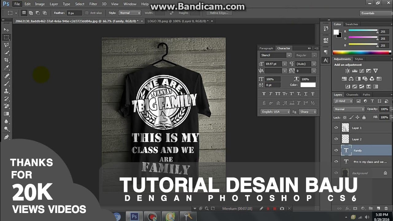
Task: Open the Character panel icon in dock
Action: tap(326, 60)
